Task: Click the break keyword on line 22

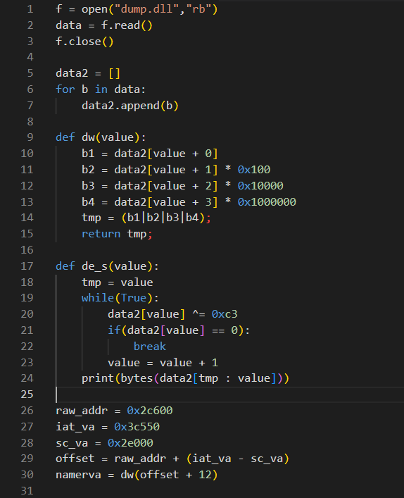Action: coord(150,346)
